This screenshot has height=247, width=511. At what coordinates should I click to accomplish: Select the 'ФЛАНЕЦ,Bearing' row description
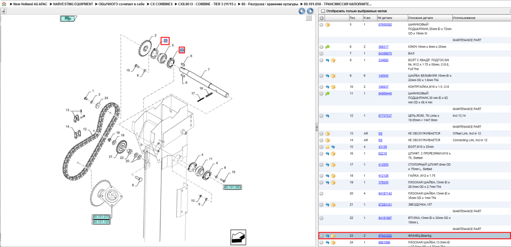click(x=421, y=236)
